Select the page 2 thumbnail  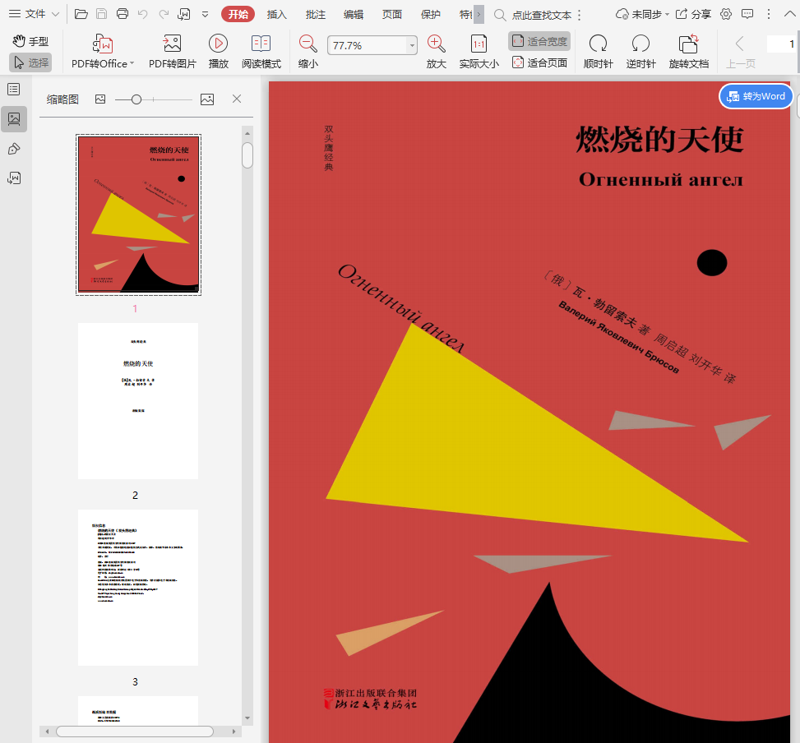click(138, 401)
